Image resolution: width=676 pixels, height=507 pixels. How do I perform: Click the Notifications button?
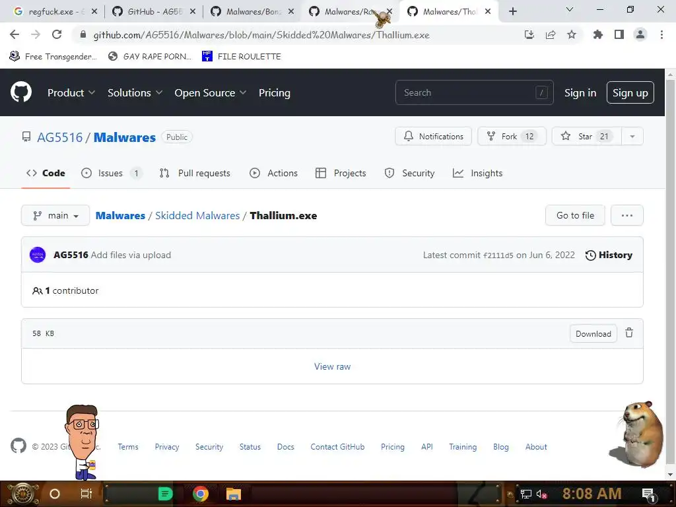coord(433,136)
